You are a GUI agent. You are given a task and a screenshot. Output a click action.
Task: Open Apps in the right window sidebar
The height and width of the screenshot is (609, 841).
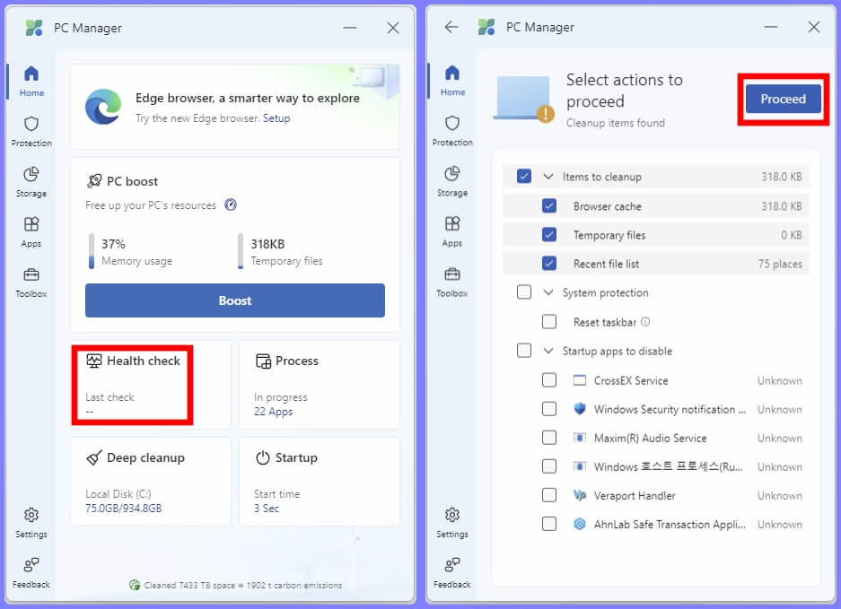452,232
